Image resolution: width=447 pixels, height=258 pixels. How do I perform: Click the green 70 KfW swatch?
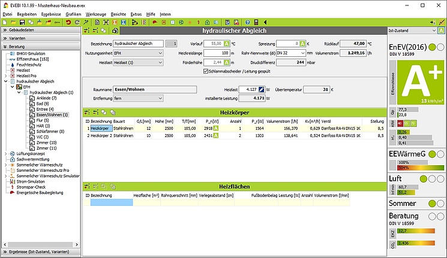tap(413, 123)
